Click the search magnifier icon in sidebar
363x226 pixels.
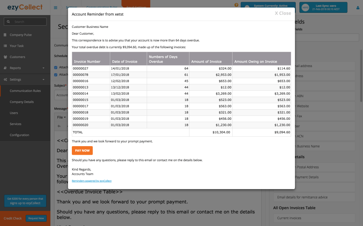[x=8, y=21]
